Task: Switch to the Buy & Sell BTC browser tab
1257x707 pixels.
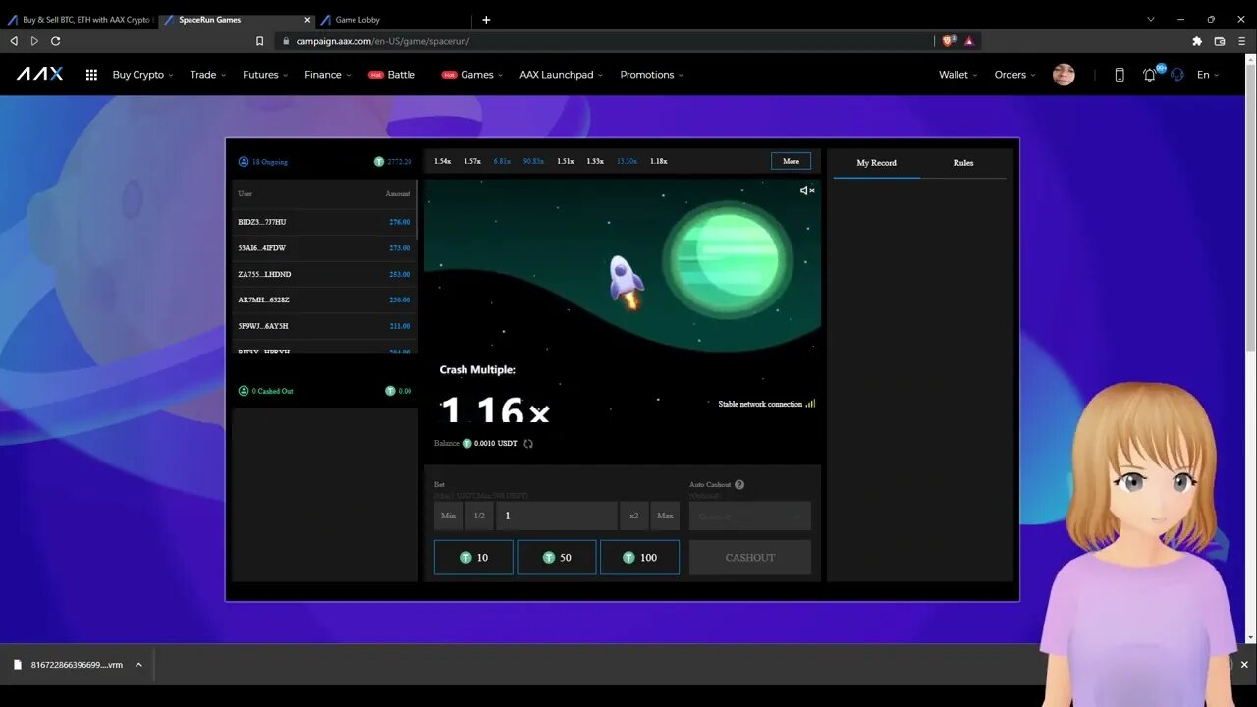Action: click(x=79, y=20)
